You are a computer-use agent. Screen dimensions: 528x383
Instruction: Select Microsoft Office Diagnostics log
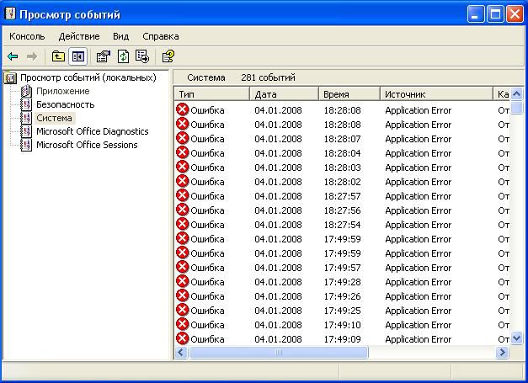(92, 131)
